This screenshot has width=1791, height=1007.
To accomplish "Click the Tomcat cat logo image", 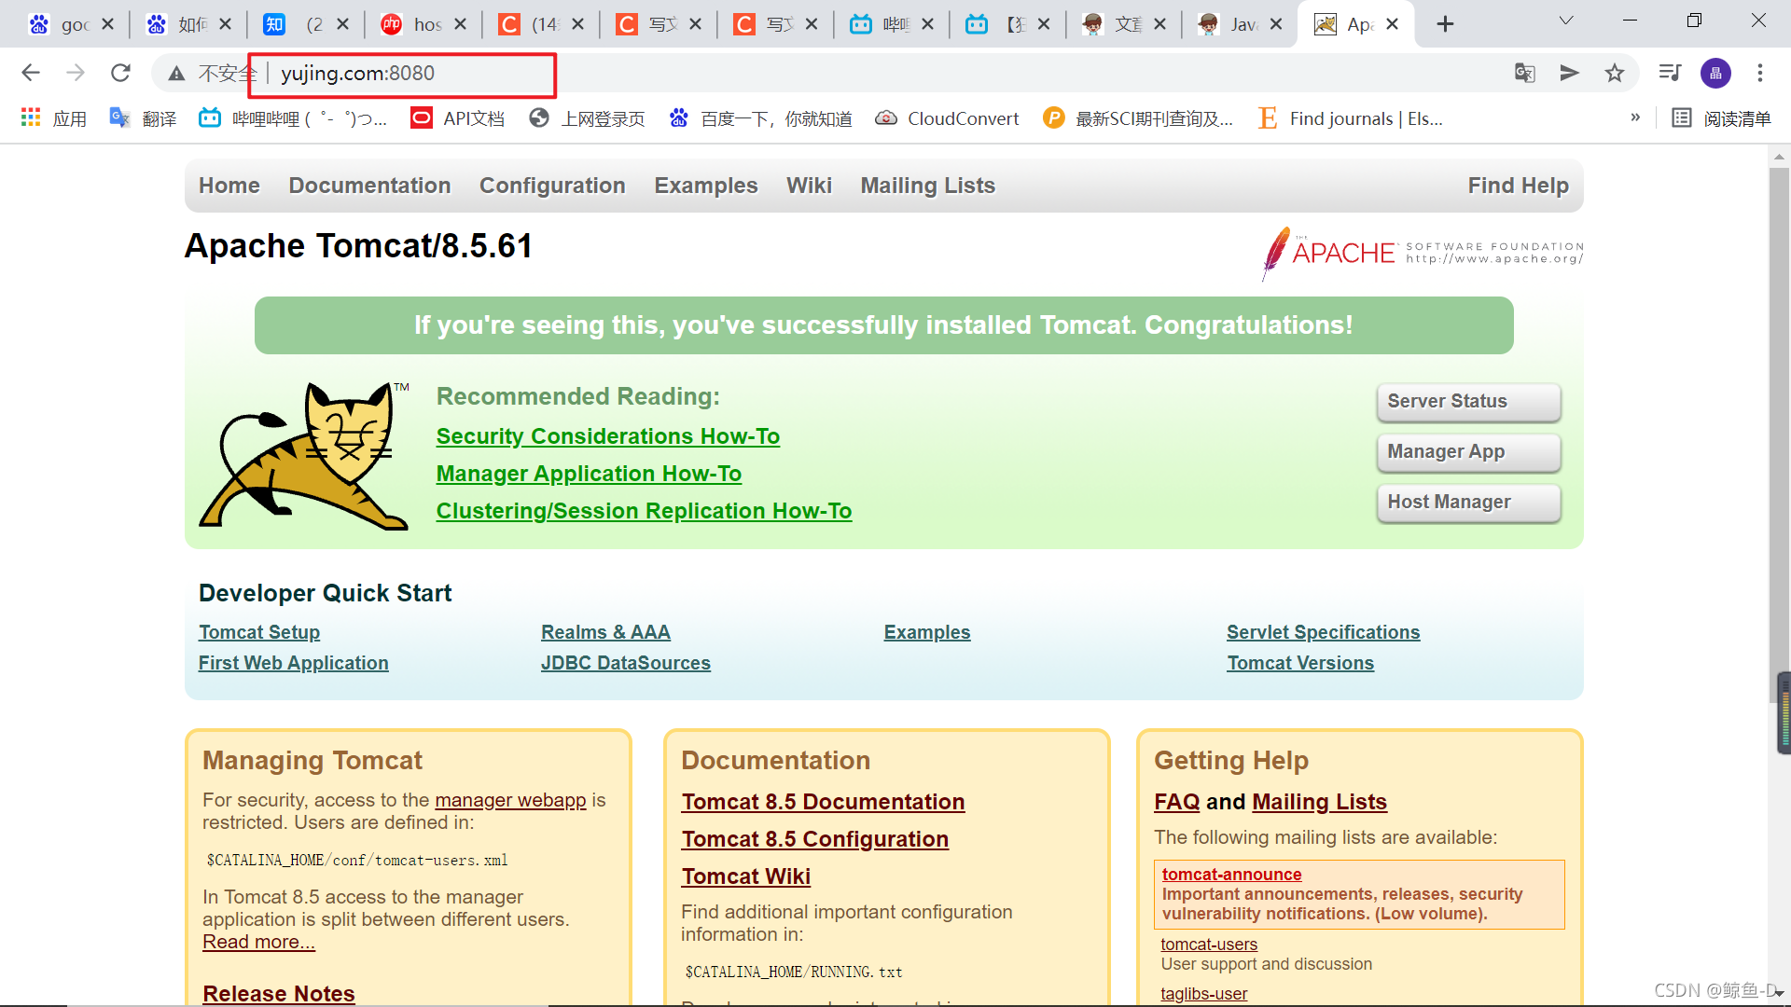I will (304, 456).
